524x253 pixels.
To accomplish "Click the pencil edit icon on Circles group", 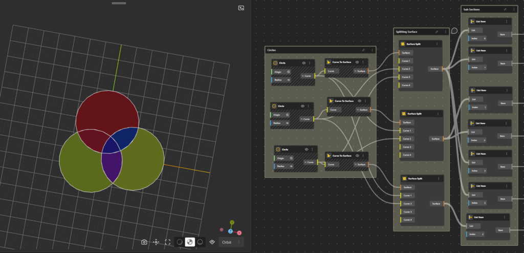I will (x=363, y=50).
